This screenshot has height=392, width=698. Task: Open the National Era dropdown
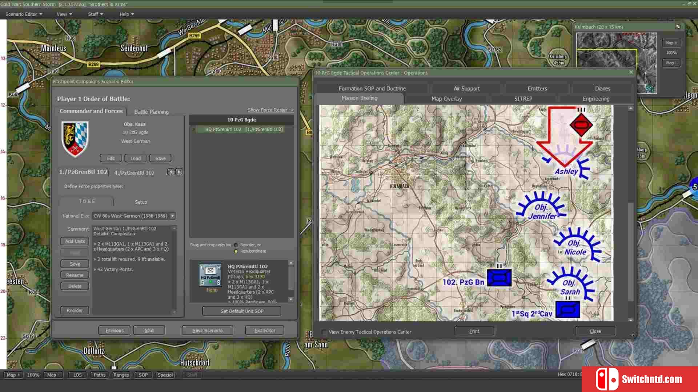click(x=172, y=216)
